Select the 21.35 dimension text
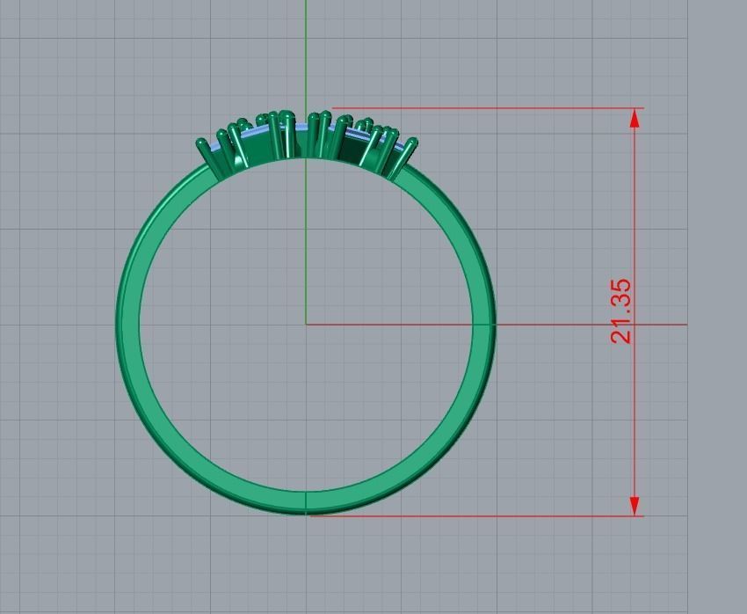The image size is (747, 614). 620,311
